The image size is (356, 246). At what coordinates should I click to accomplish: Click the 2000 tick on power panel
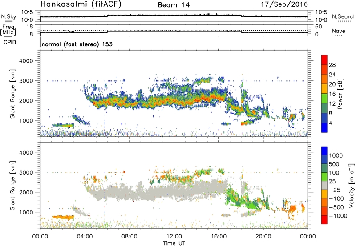click(26, 100)
